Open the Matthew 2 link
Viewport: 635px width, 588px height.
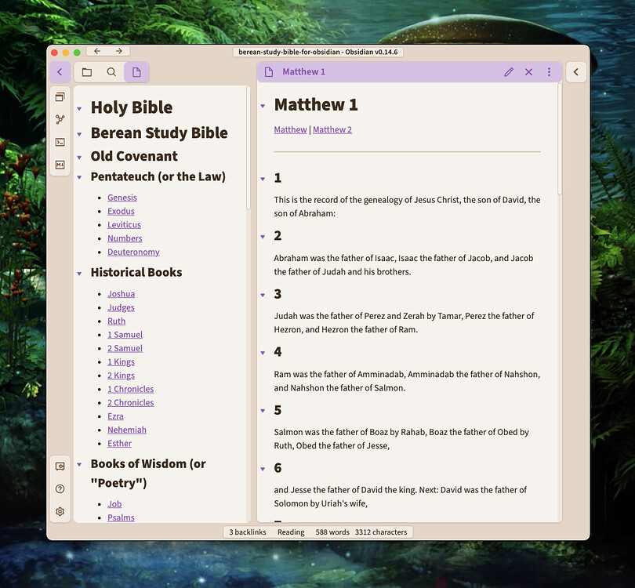pyautogui.click(x=332, y=129)
